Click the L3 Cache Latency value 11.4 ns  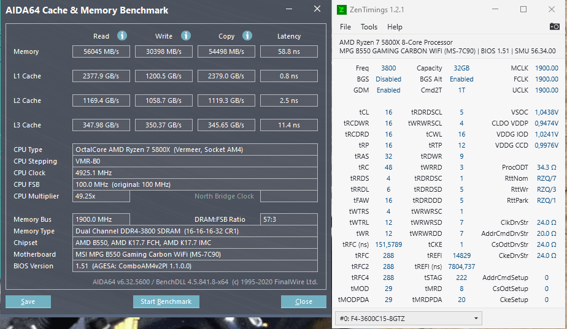288,126
